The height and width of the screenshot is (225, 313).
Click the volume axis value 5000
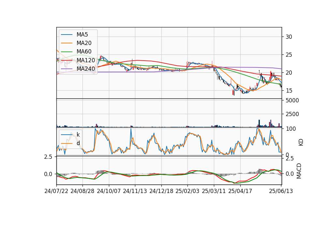292,100
